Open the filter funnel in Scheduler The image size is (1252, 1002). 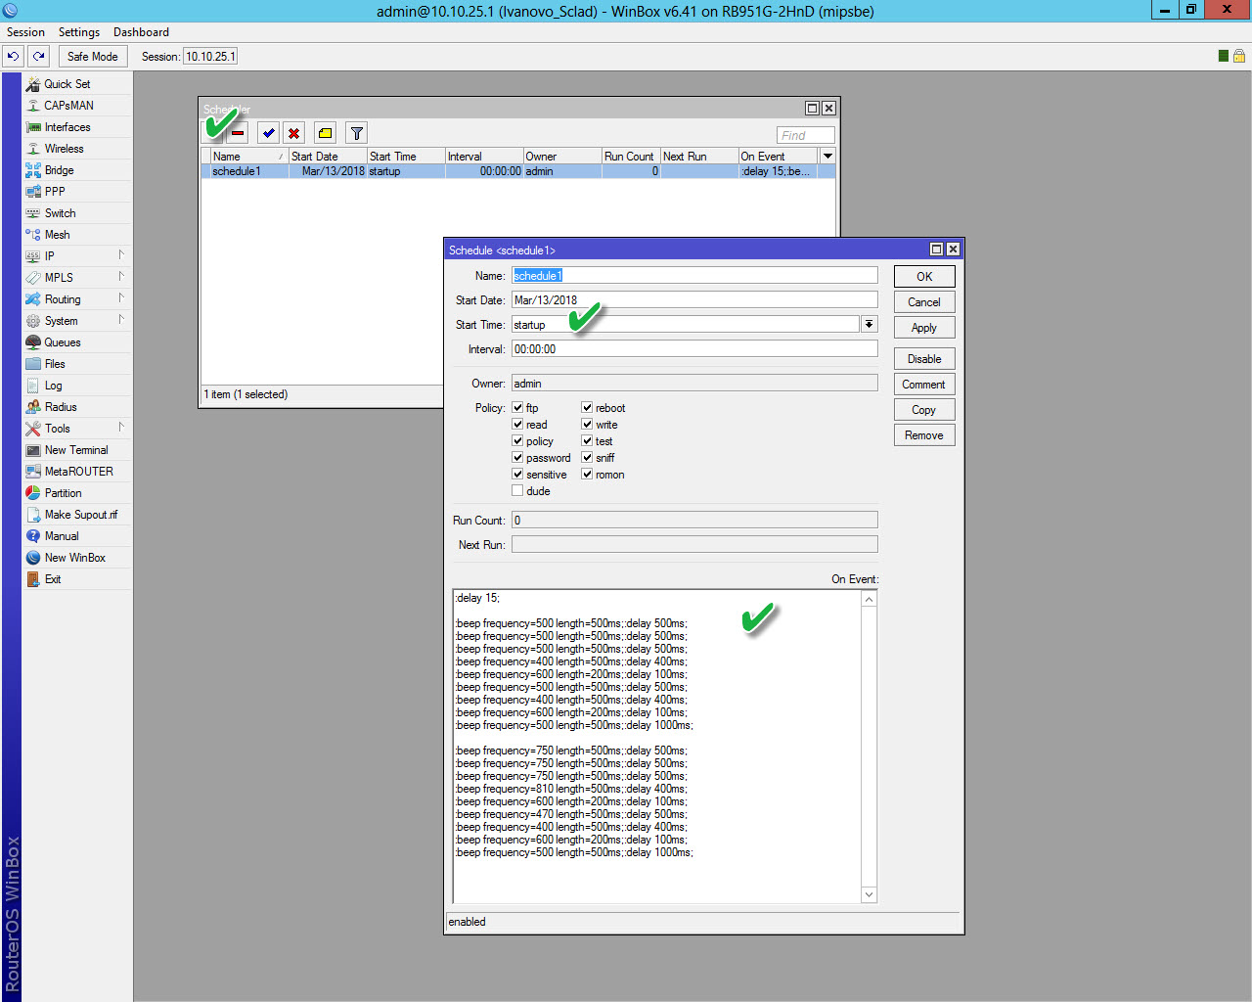357,133
